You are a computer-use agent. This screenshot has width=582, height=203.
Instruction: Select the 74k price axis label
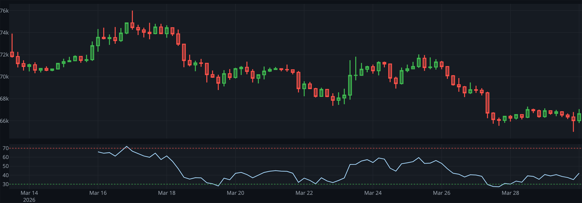[4, 33]
